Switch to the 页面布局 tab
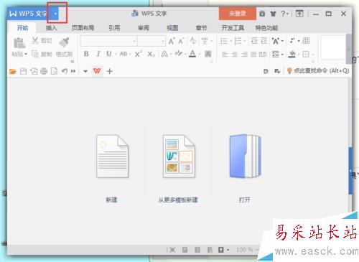The image size is (359, 262). [x=83, y=28]
